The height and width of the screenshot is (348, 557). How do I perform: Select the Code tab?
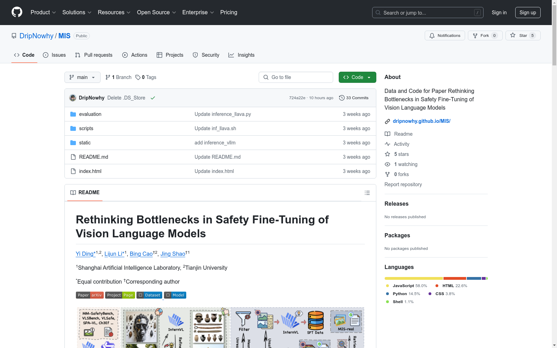pos(24,55)
